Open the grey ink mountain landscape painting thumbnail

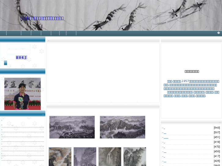[x=72, y=127]
